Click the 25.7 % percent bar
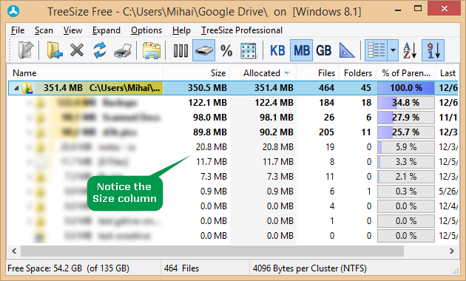The width and height of the screenshot is (466, 281). click(x=405, y=132)
